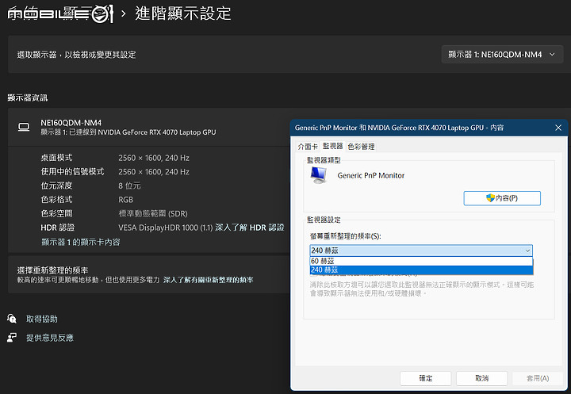Open the 取得協助 link
The width and height of the screenshot is (571, 394).
(42, 319)
